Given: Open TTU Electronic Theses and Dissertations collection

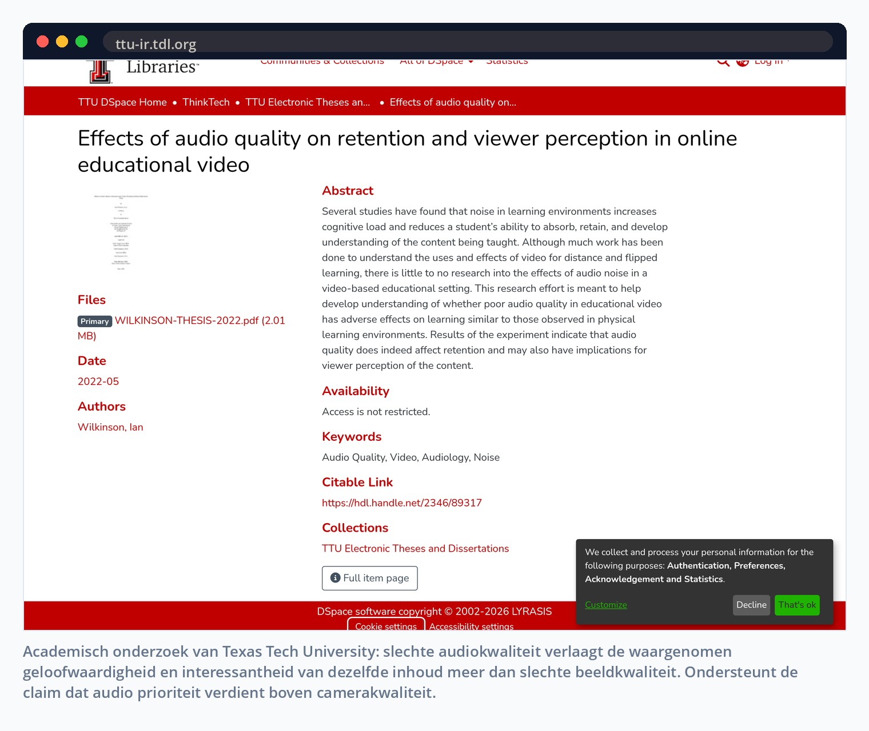Looking at the screenshot, I should click(415, 549).
